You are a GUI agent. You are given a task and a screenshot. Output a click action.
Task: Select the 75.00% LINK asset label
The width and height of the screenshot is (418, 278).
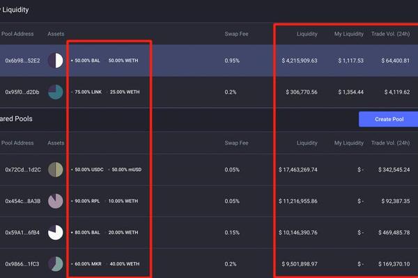click(x=88, y=92)
